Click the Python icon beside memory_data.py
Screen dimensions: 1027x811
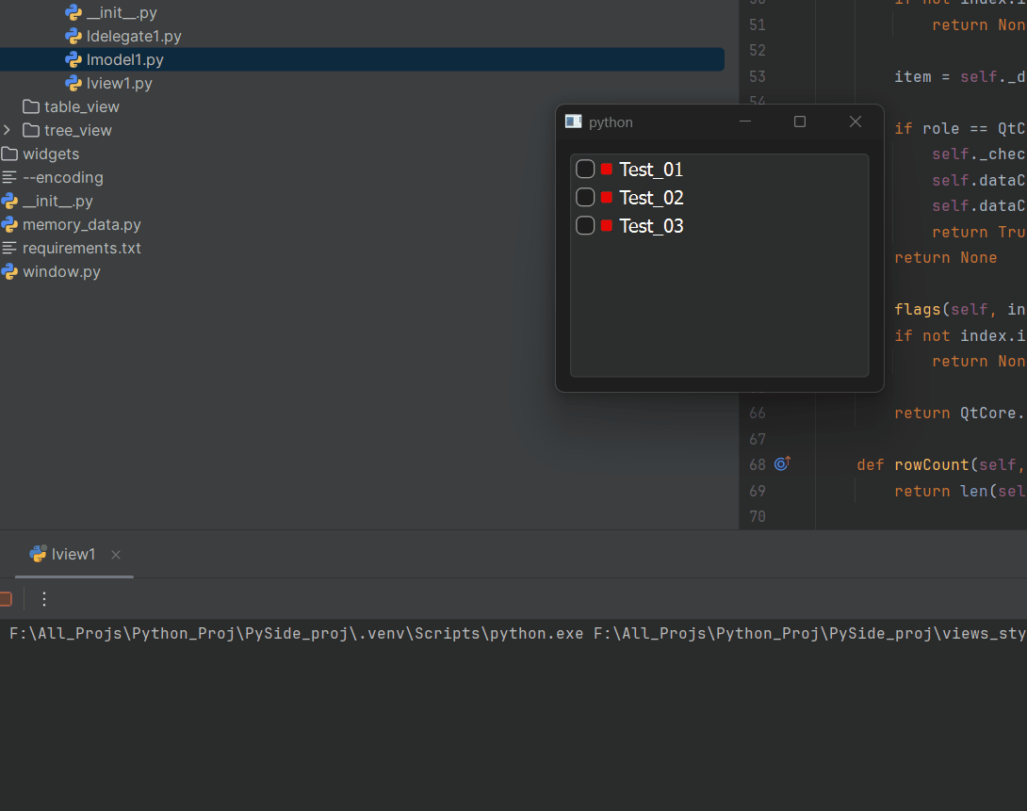coord(9,224)
